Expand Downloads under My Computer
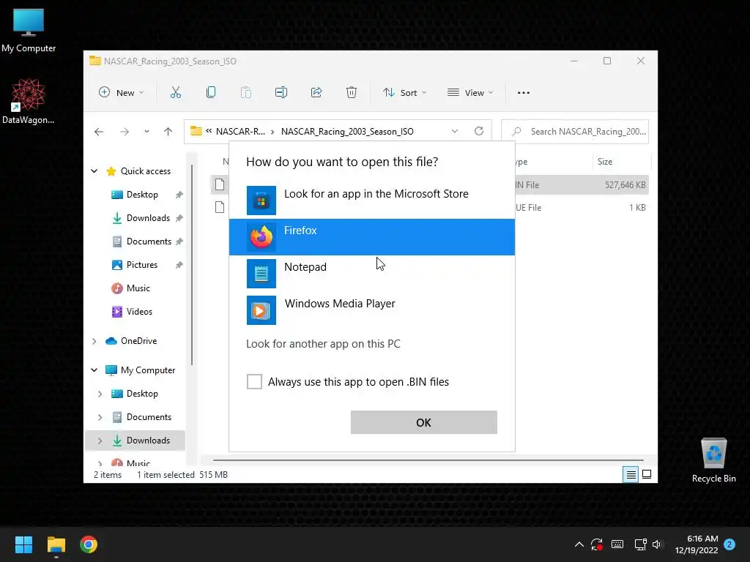This screenshot has width=750, height=562. tap(100, 441)
